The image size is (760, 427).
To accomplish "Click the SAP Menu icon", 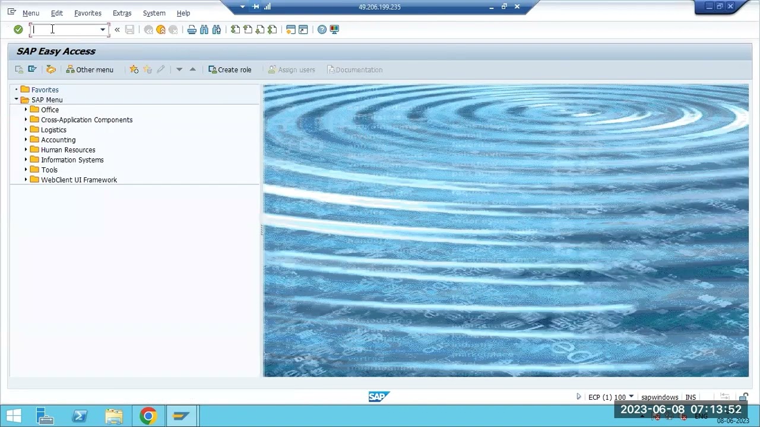I will click(33, 69).
